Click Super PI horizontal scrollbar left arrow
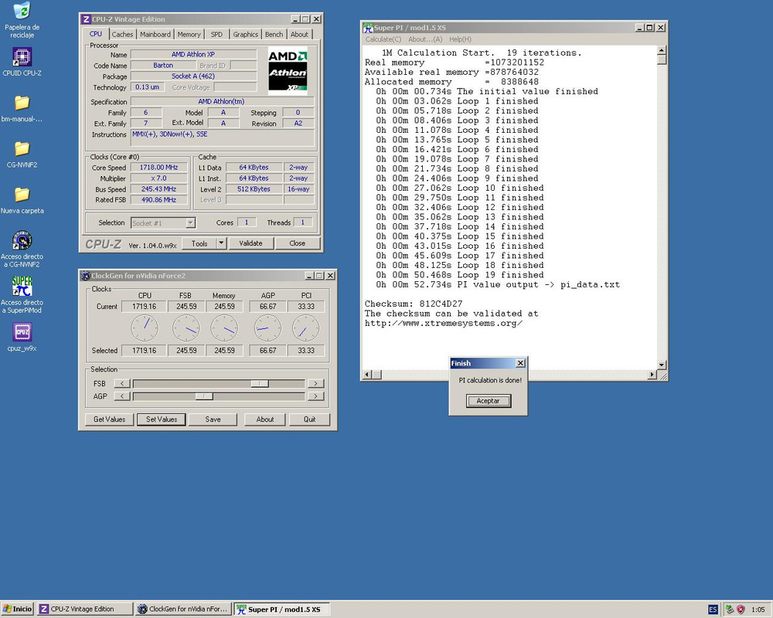The width and height of the screenshot is (773, 618). 366,375
